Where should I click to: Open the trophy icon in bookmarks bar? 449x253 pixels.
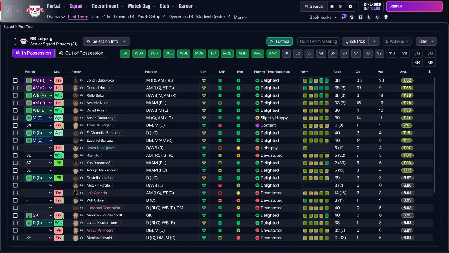coord(386,17)
